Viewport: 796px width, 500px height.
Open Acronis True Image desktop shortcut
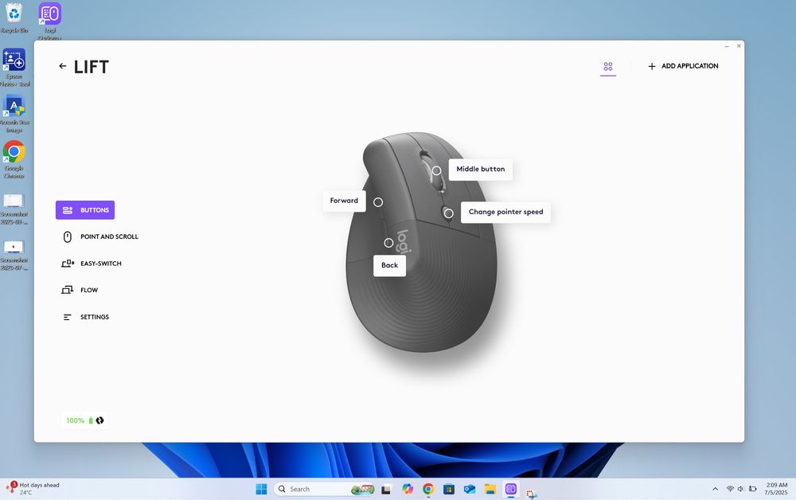(x=14, y=114)
